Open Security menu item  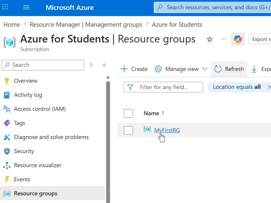[24, 151]
